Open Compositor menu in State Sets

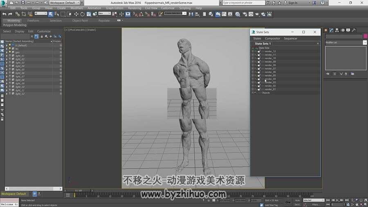pyautogui.click(x=272, y=38)
